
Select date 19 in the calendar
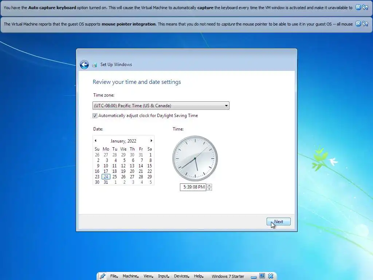pyautogui.click(x=123, y=171)
